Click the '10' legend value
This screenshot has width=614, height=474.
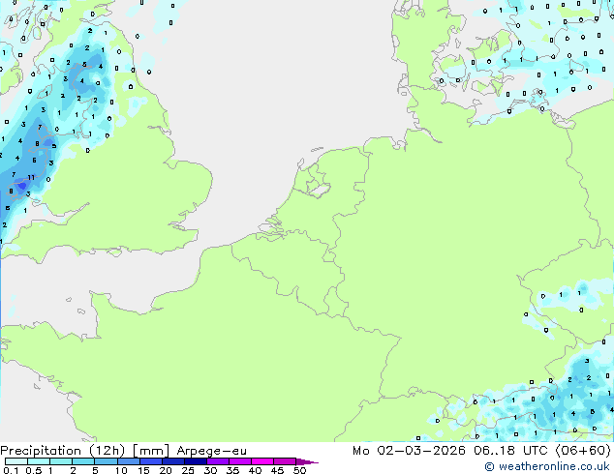(x=121, y=470)
